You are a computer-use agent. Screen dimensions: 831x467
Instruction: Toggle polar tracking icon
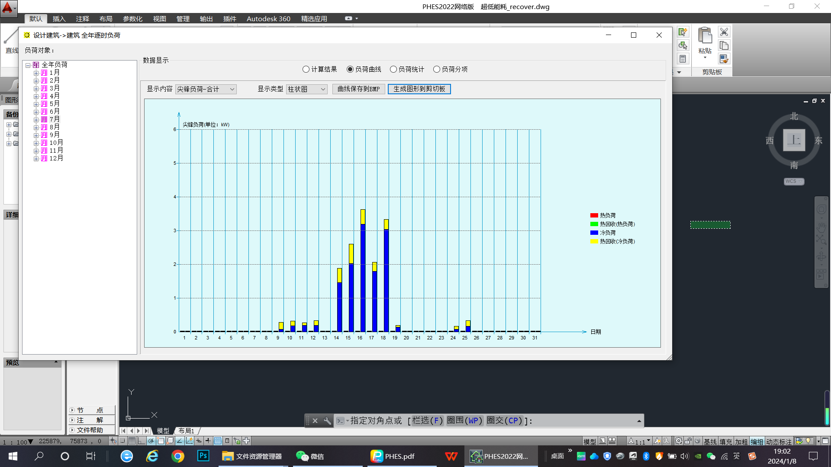pyautogui.click(x=151, y=441)
